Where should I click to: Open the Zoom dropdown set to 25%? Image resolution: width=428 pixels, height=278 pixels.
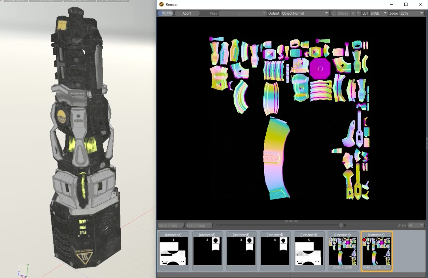click(411, 13)
